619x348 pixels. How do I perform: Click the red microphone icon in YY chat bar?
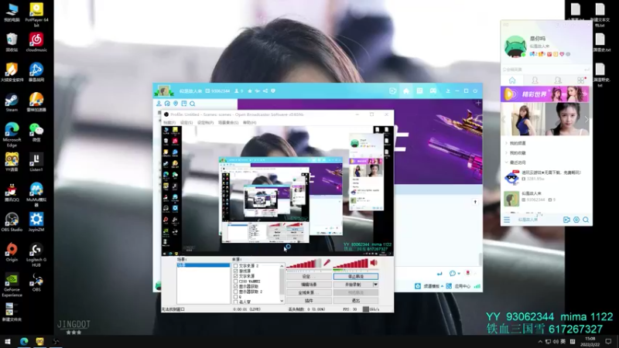coord(468,273)
